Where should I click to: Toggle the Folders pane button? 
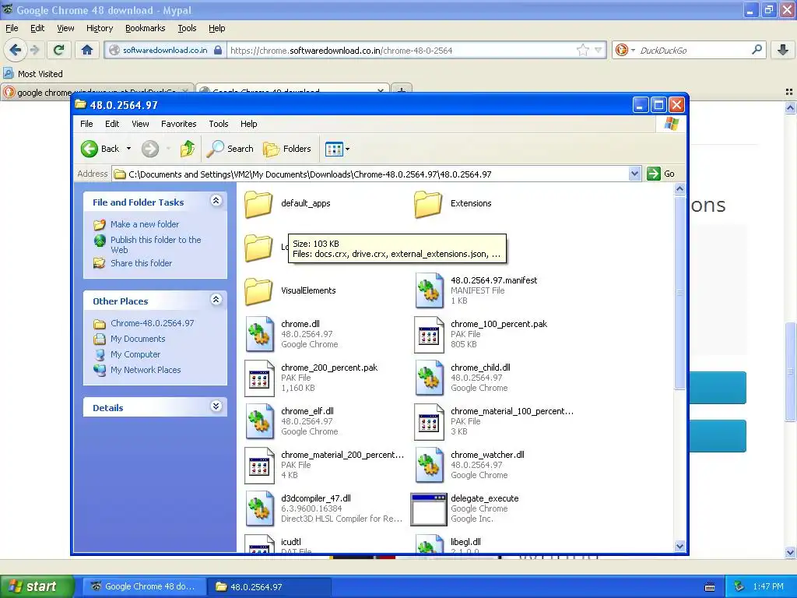(286, 149)
